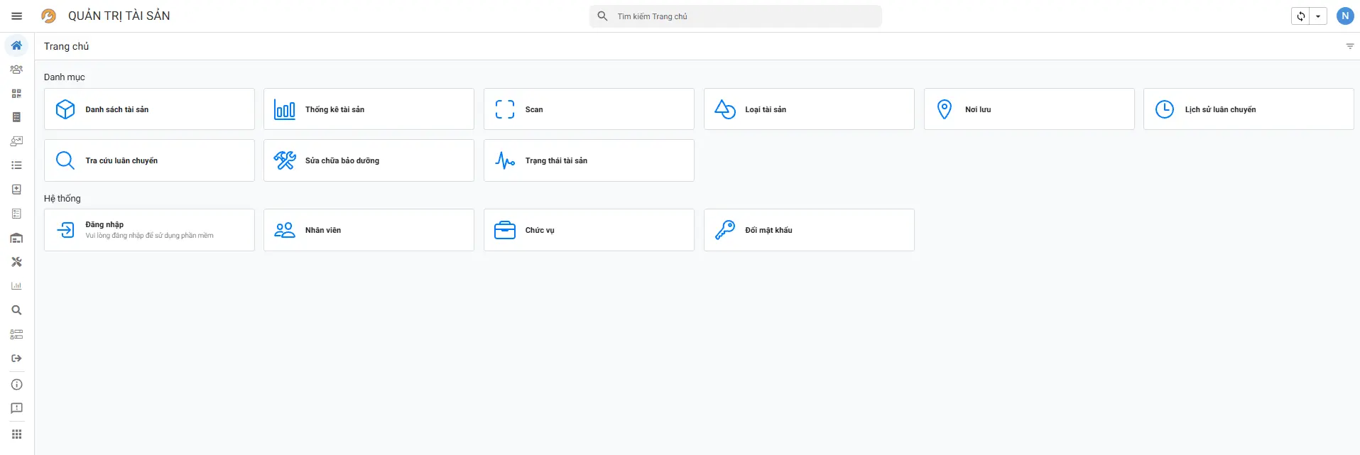Open the Loại tài sản card

point(809,109)
